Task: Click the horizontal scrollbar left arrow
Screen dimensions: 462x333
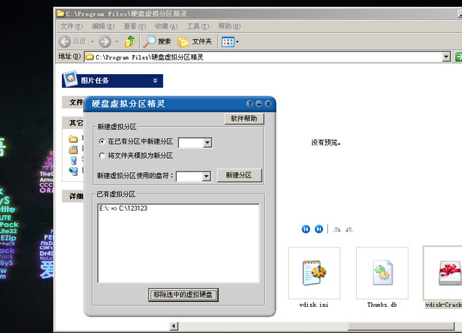Action: coord(174,325)
